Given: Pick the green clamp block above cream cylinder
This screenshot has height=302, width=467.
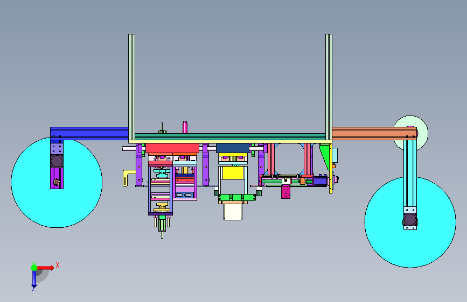Looking at the screenshot, I should [x=237, y=197].
